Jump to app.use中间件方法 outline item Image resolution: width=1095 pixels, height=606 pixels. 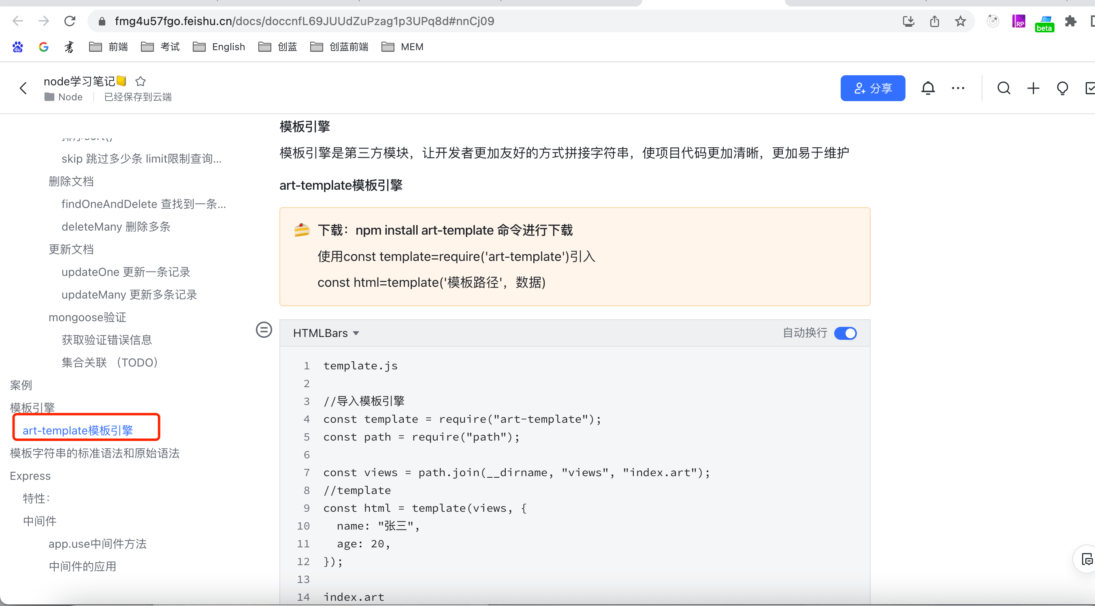(x=97, y=544)
